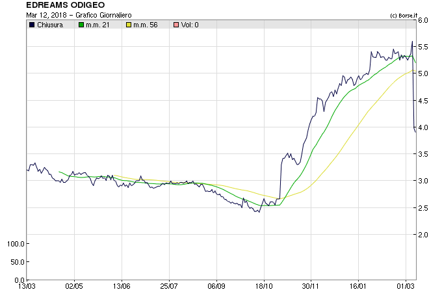Click the 6.0 price axis label
The width and height of the screenshot is (442, 303).
coord(423,20)
